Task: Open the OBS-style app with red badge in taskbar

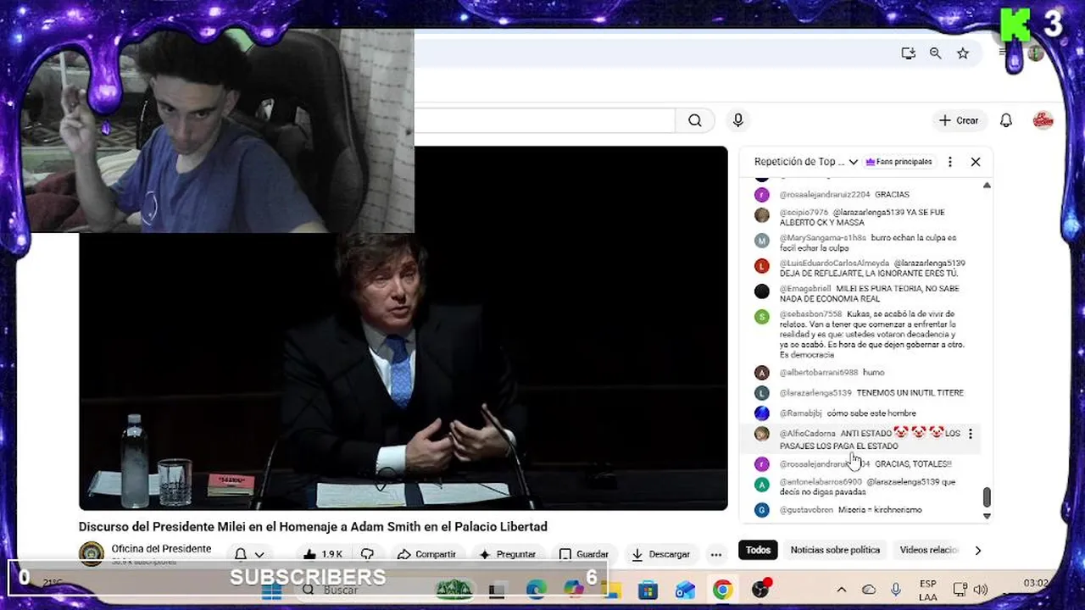Action: [x=761, y=589]
